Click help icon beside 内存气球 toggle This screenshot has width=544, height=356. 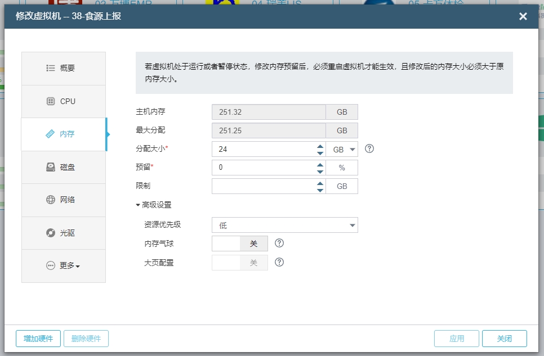pos(279,244)
